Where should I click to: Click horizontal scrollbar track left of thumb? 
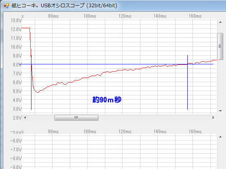41,117
